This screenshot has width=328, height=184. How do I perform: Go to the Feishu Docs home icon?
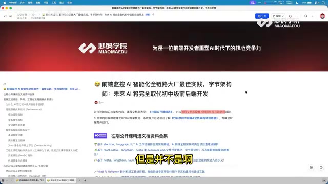10,16
